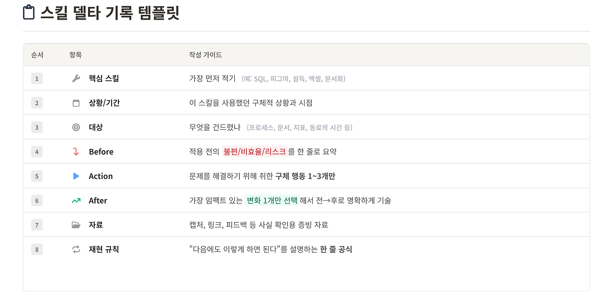Click the clipboard icon beside the title
Screen dimensions: 613x295
coord(29,12)
